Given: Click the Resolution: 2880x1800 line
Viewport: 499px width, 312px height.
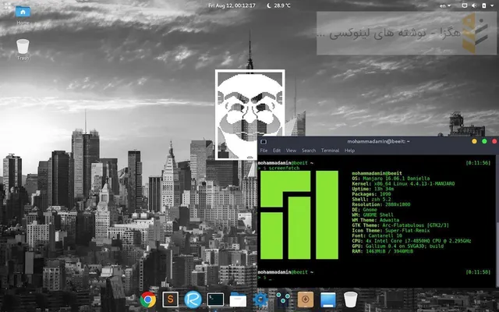Looking at the screenshot, I should 381,204.
